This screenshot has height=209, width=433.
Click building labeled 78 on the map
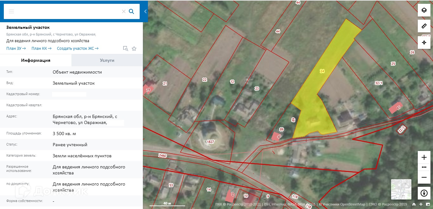tap(149, 90)
